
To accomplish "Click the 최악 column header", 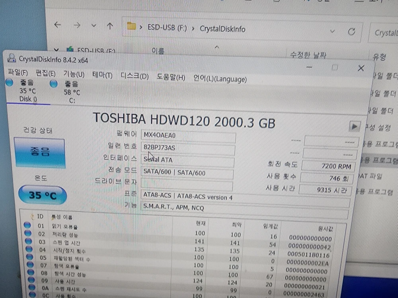I will click(237, 224).
